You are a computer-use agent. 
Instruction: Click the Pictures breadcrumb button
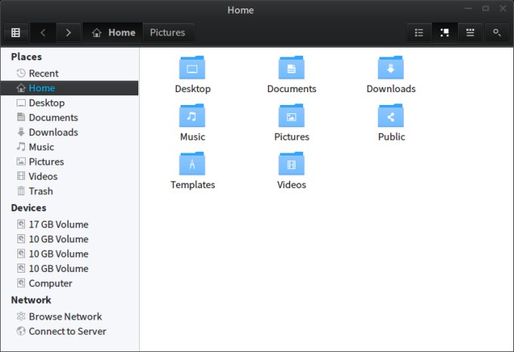click(x=168, y=32)
